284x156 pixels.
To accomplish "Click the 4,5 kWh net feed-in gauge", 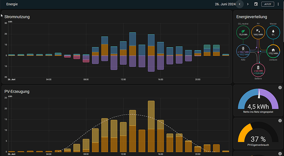I will pos(258,100).
